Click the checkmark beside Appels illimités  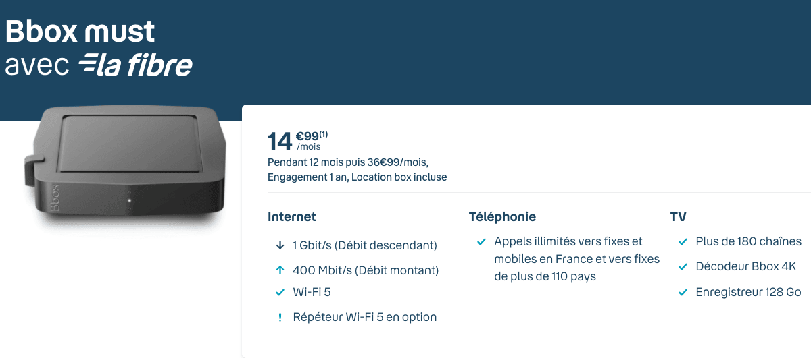tap(481, 241)
